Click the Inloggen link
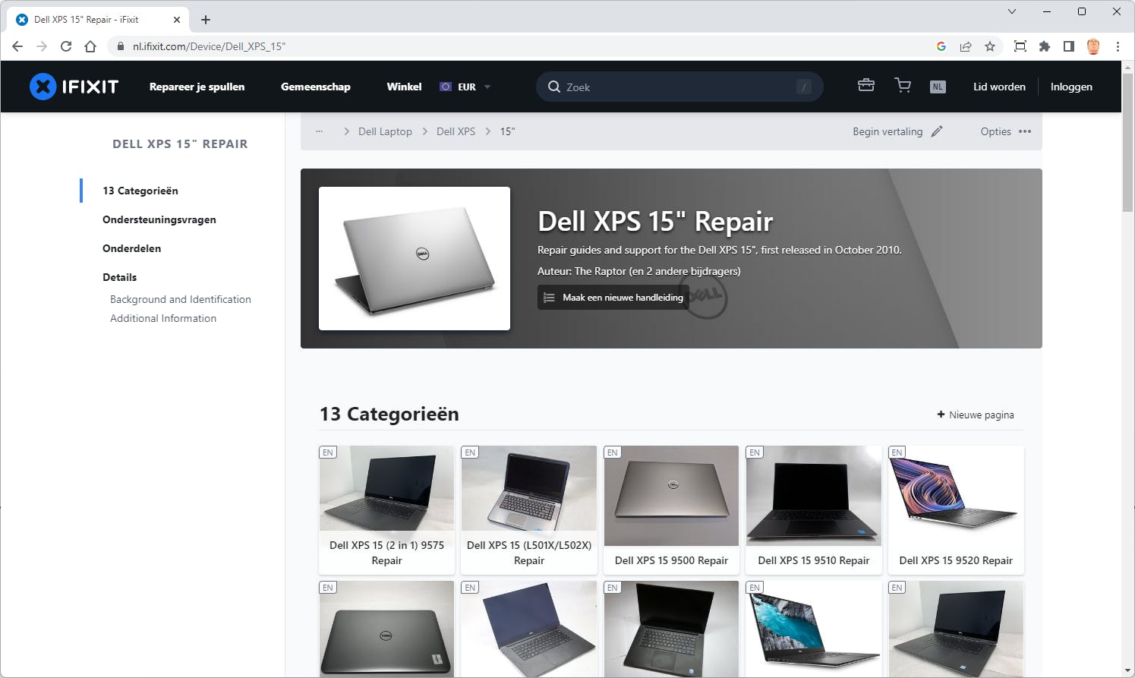 [1071, 87]
